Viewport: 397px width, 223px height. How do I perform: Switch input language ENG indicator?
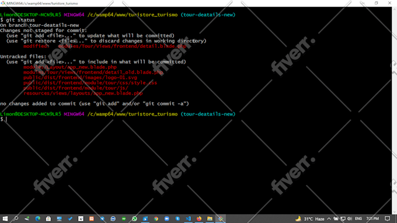coord(358,219)
